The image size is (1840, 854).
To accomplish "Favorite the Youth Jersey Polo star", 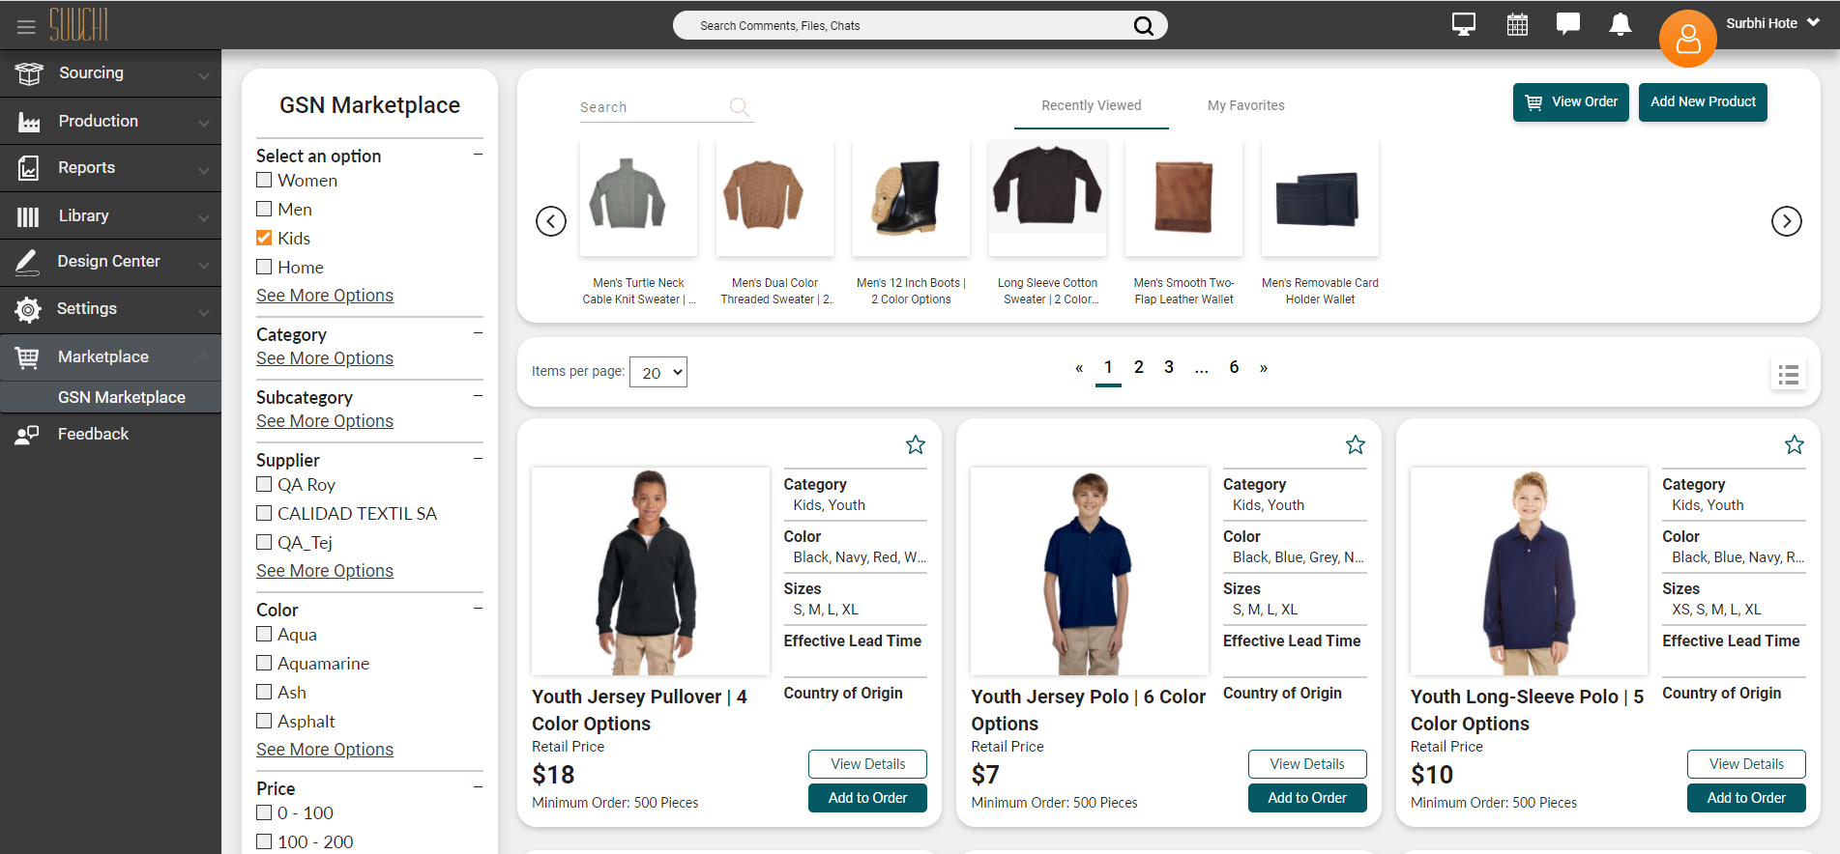I will tap(1356, 444).
